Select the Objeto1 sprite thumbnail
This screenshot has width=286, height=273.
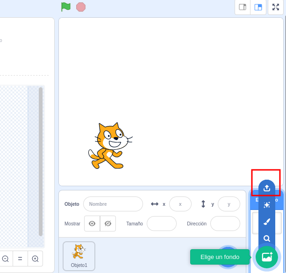(x=79, y=256)
